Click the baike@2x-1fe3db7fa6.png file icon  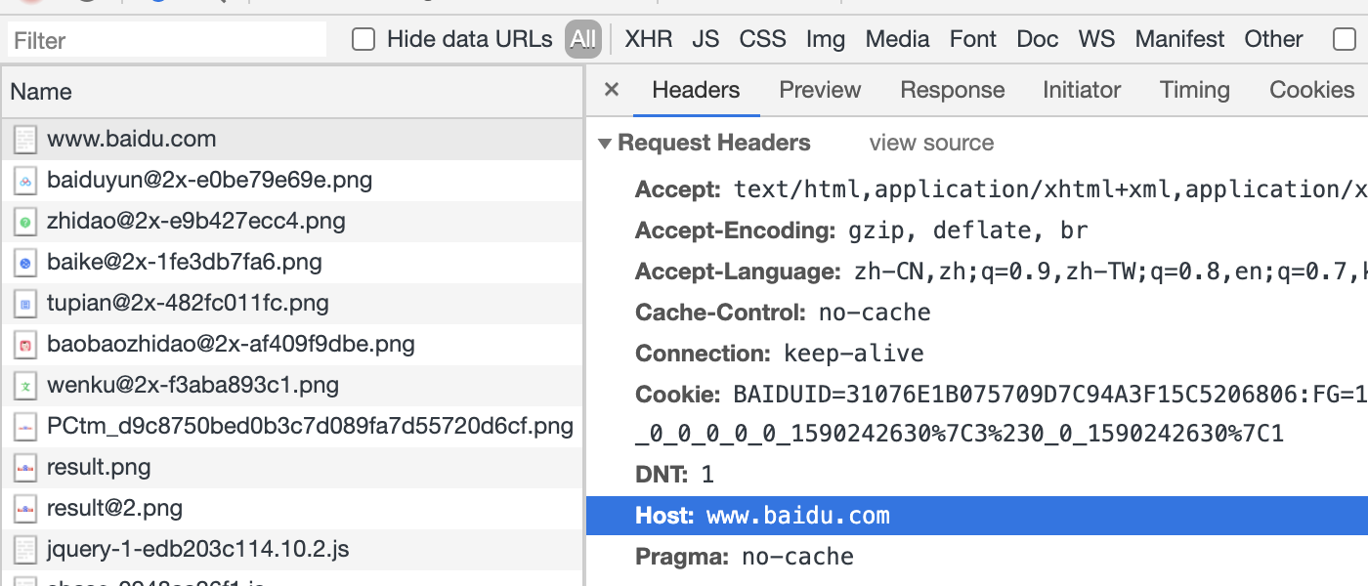coord(25,262)
